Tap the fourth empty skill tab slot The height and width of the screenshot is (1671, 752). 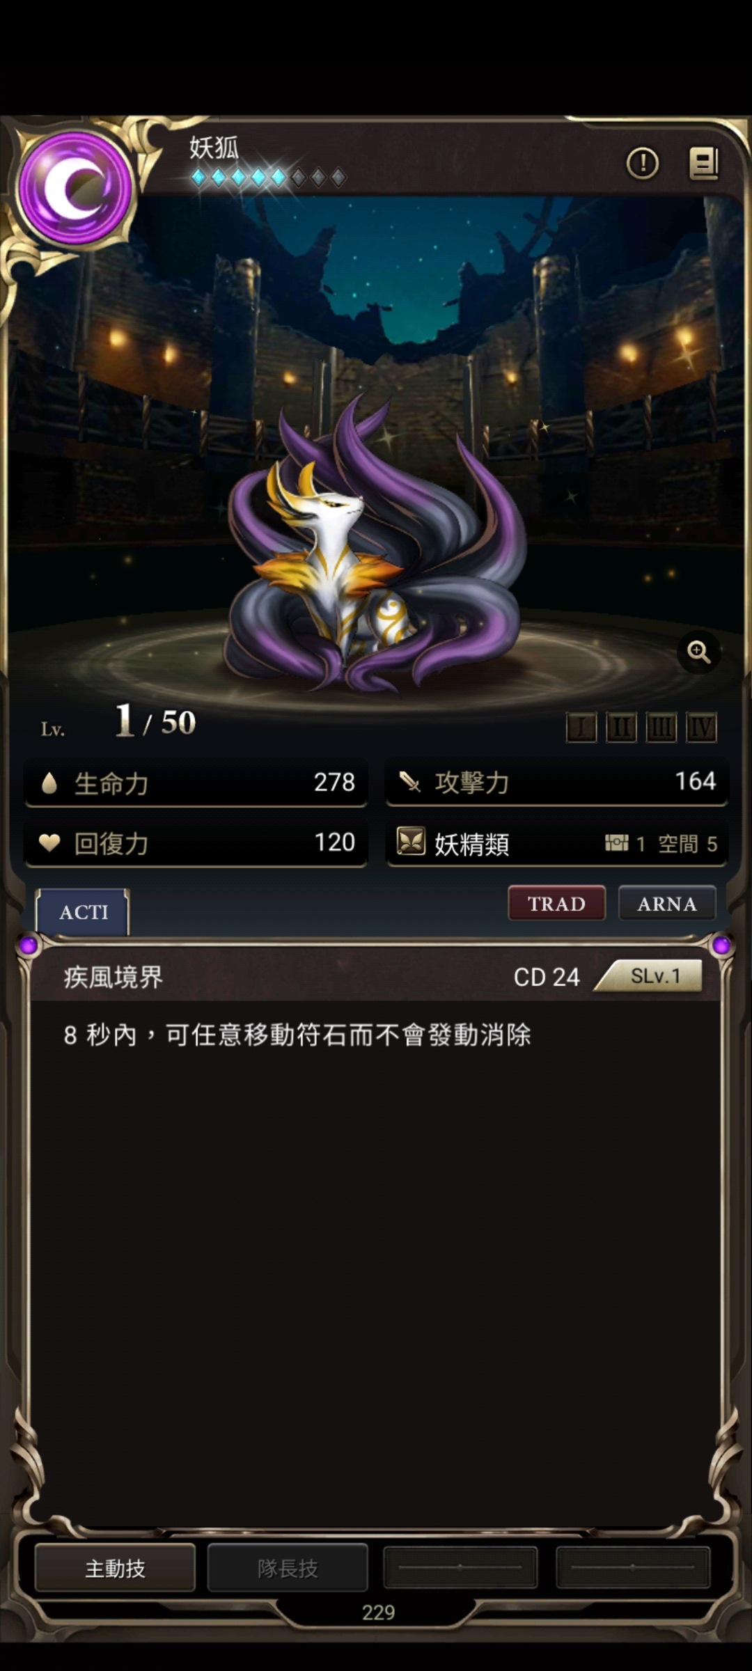[x=633, y=1567]
